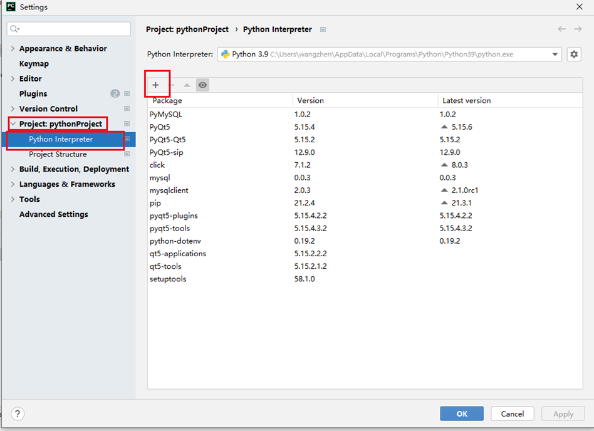
Task: Select the PyQt5-Qt5 package row
Action: pyautogui.click(x=365, y=139)
